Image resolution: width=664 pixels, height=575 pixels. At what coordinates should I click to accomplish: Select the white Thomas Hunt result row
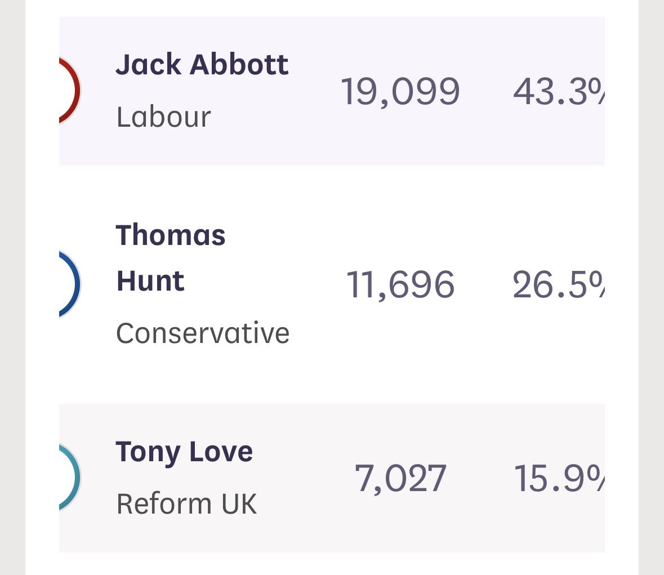(332, 284)
